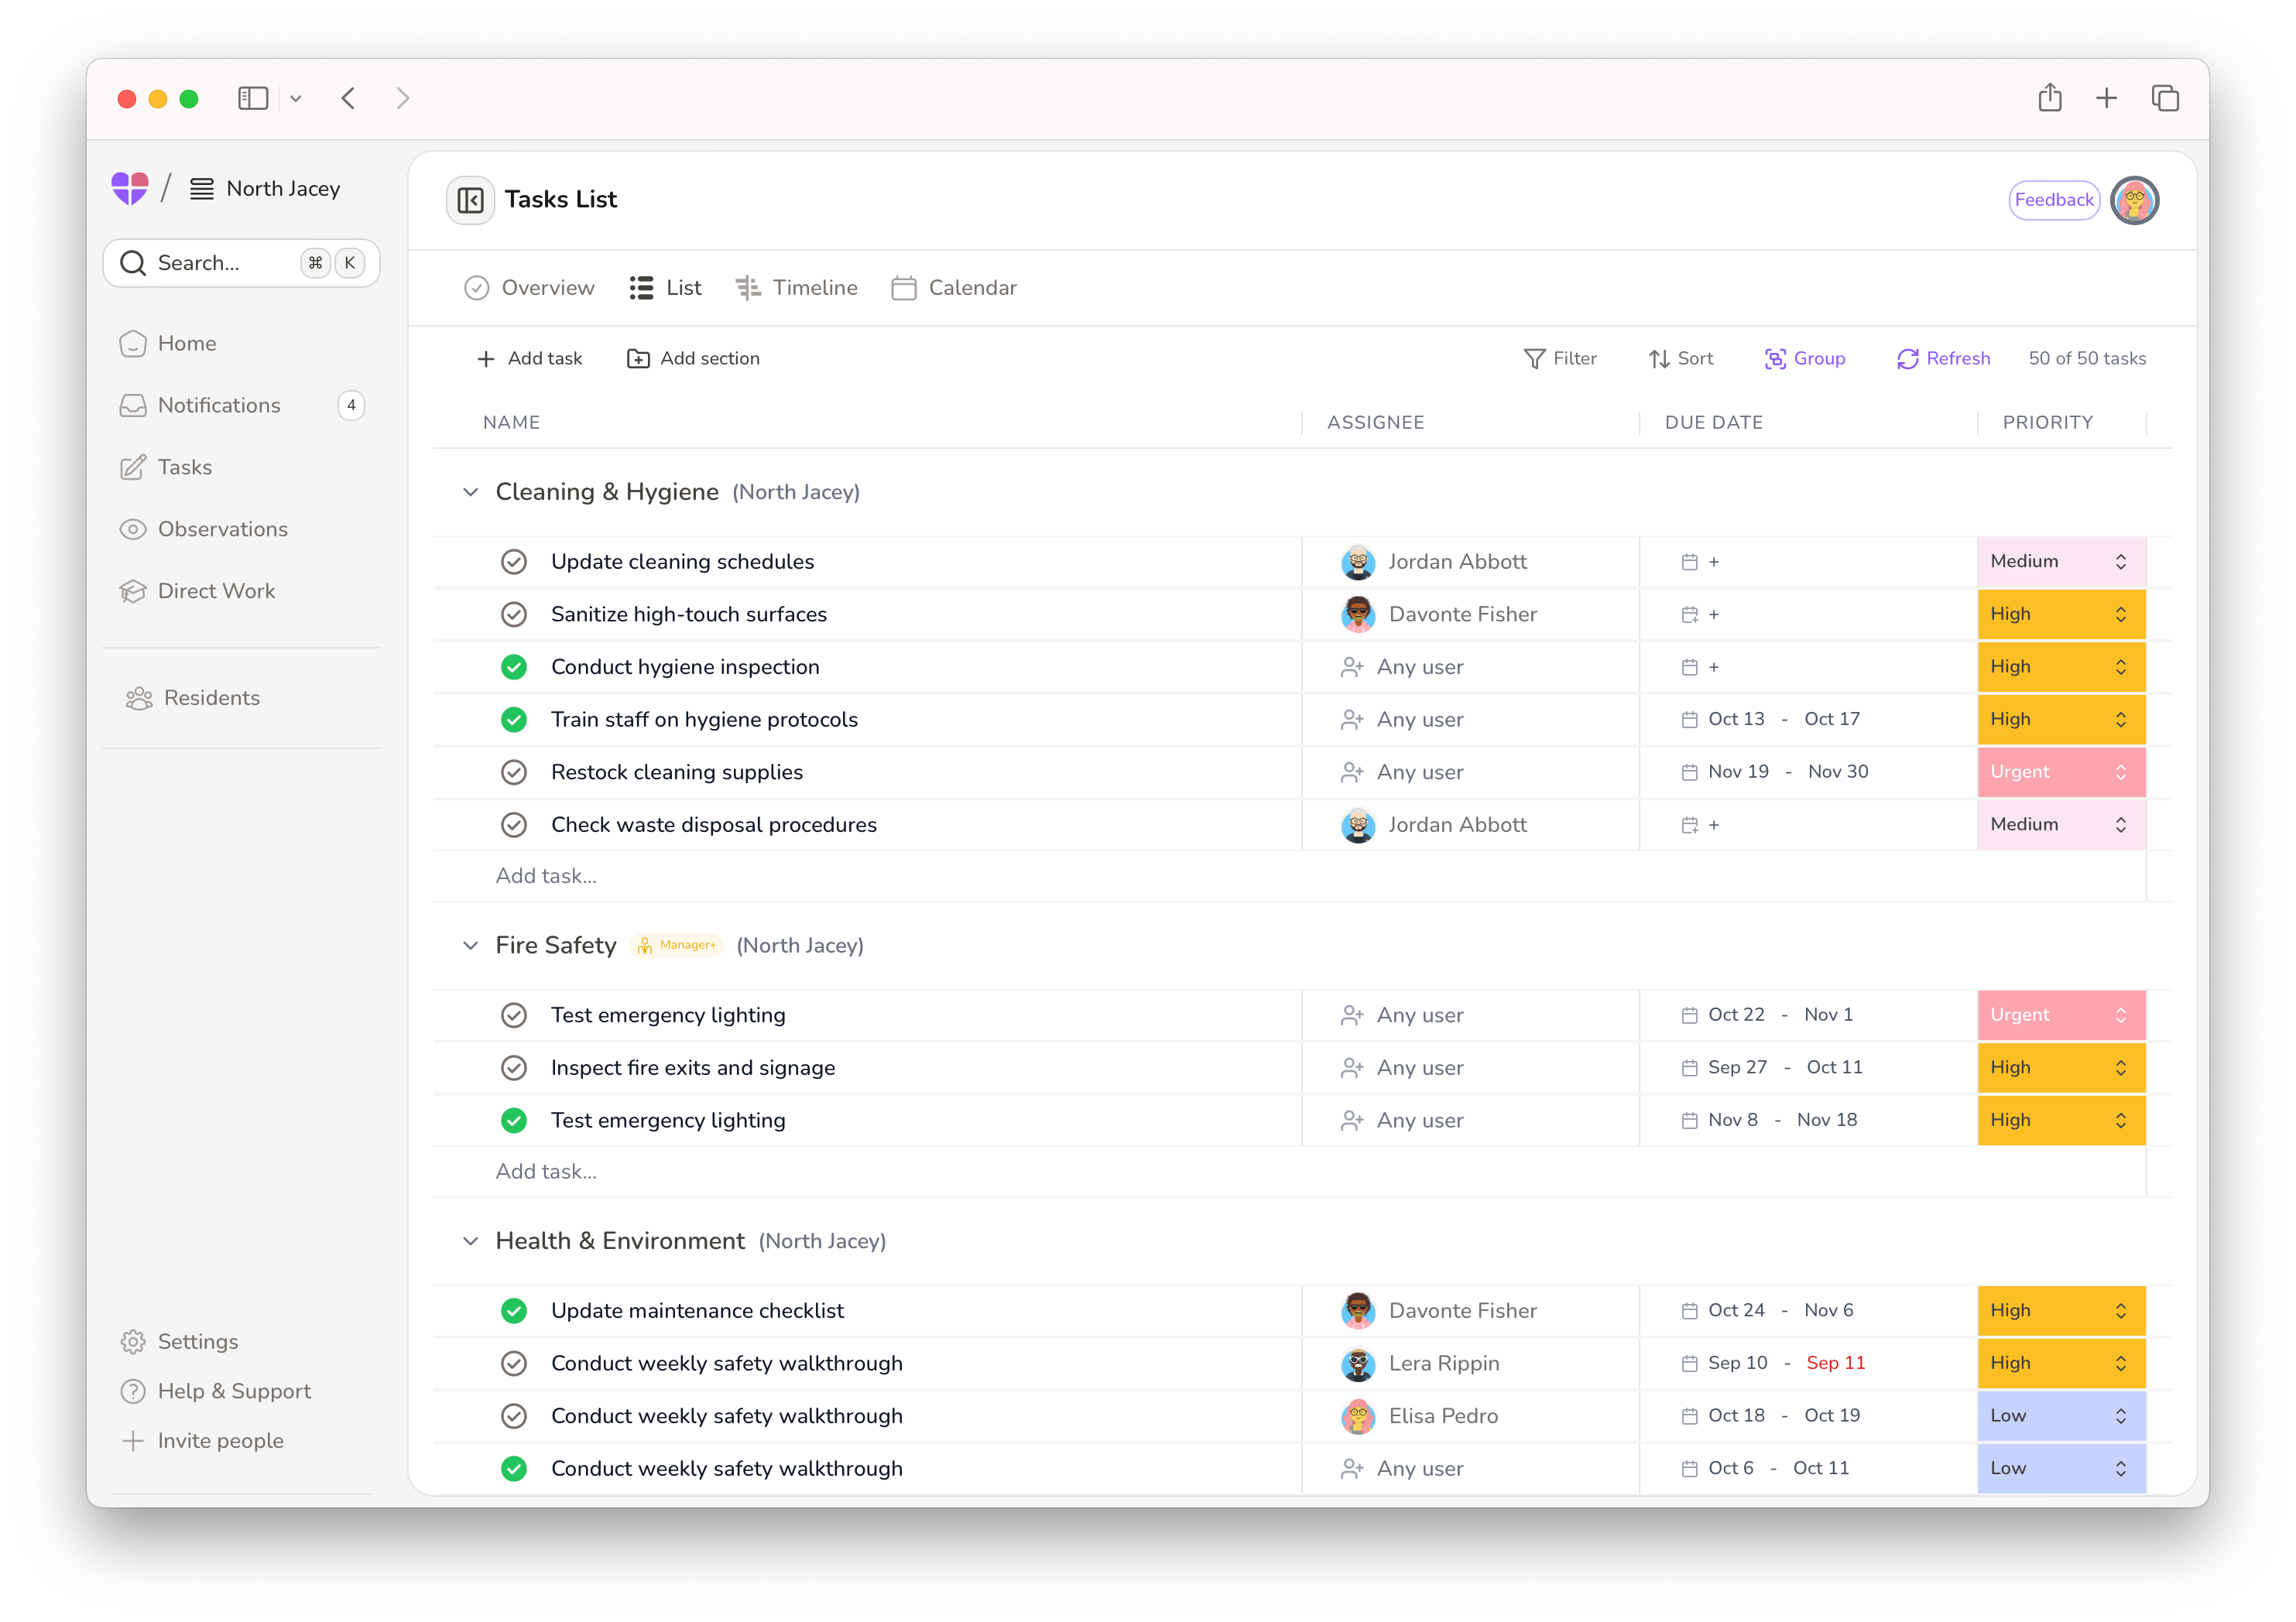Collapse the Fire Safety section
Image resolution: width=2296 pixels, height=1622 pixels.
(x=470, y=946)
